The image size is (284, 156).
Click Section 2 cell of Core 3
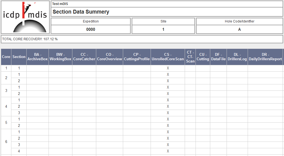19,94
